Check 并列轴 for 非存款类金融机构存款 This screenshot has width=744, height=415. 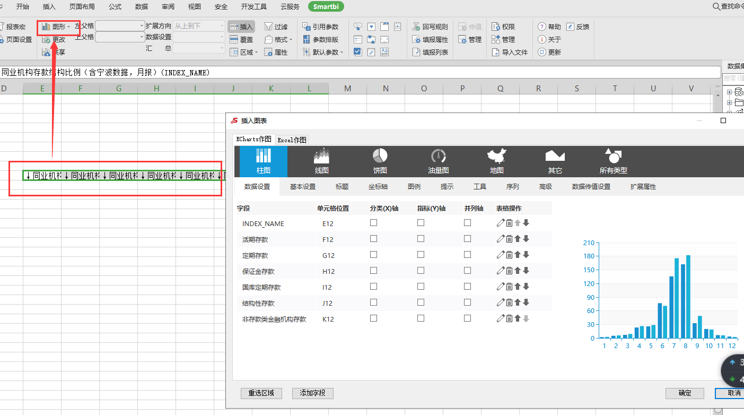467,318
